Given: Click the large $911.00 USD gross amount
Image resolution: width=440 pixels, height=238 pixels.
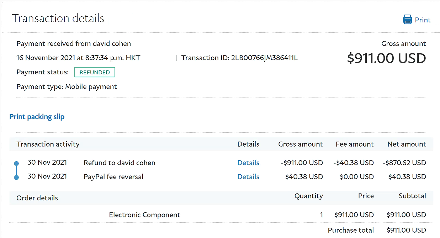Looking at the screenshot, I should 386,58.
